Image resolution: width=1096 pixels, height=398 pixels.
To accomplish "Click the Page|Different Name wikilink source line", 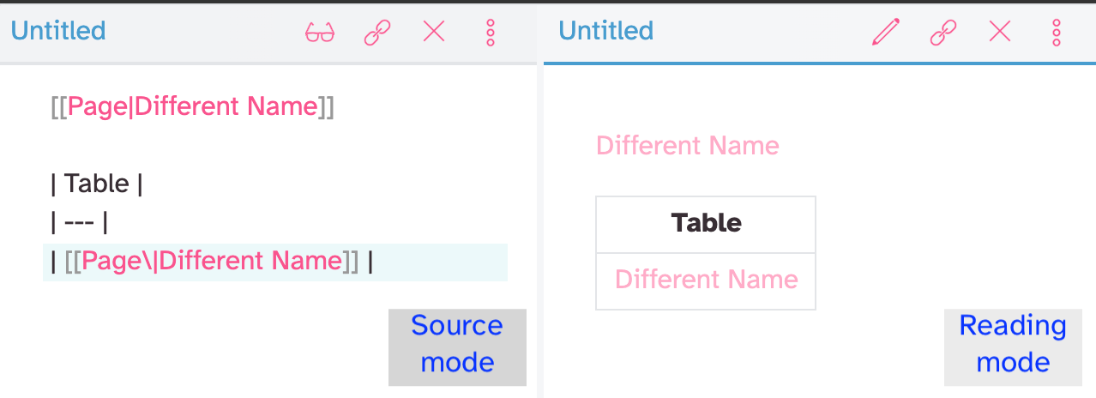I will [x=192, y=107].
